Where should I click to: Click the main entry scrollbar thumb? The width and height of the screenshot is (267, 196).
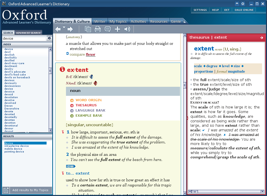(185, 85)
